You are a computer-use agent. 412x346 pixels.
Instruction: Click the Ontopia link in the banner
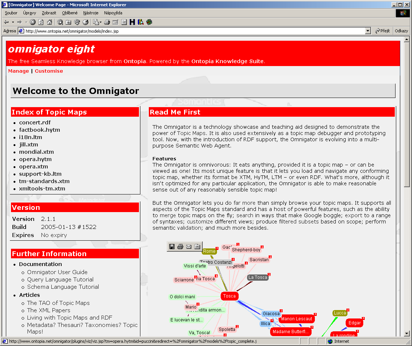click(x=135, y=61)
